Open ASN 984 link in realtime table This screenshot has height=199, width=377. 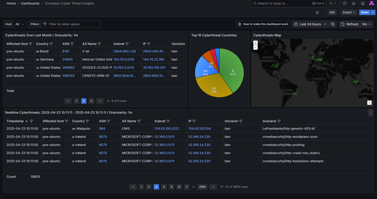tap(102, 129)
